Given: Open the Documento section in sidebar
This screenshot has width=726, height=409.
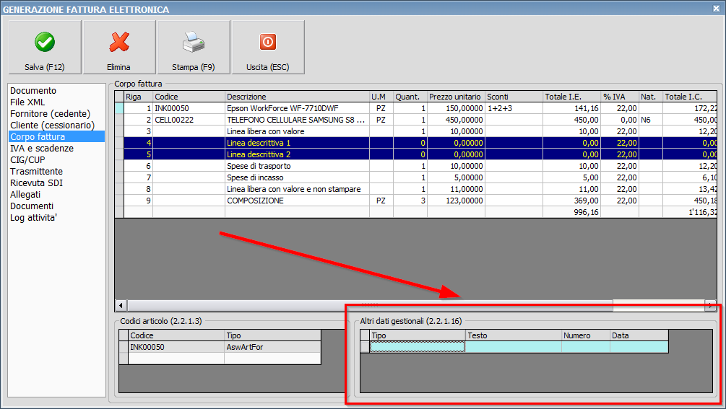Looking at the screenshot, I should 33,91.
